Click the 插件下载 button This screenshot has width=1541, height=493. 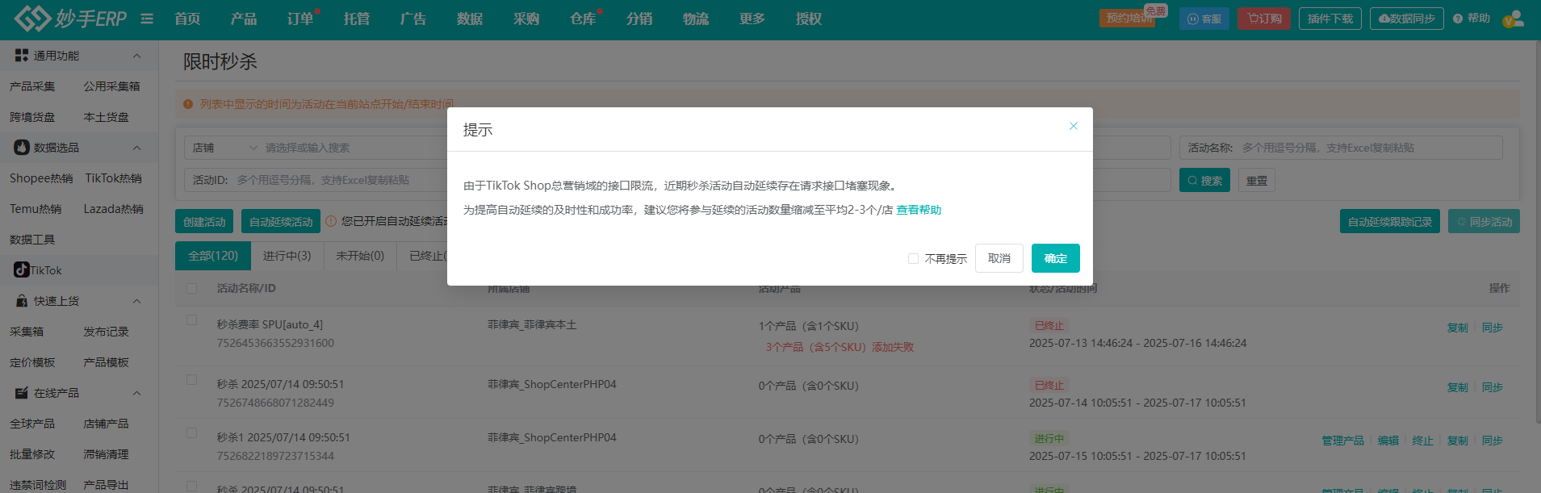click(1330, 19)
